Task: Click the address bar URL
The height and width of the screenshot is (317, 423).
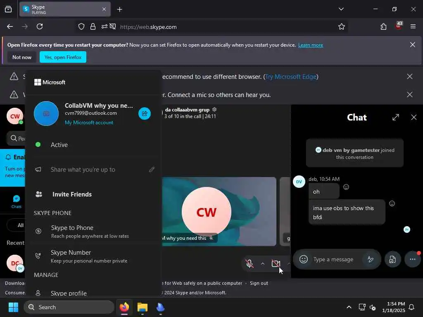Action: 148,27
